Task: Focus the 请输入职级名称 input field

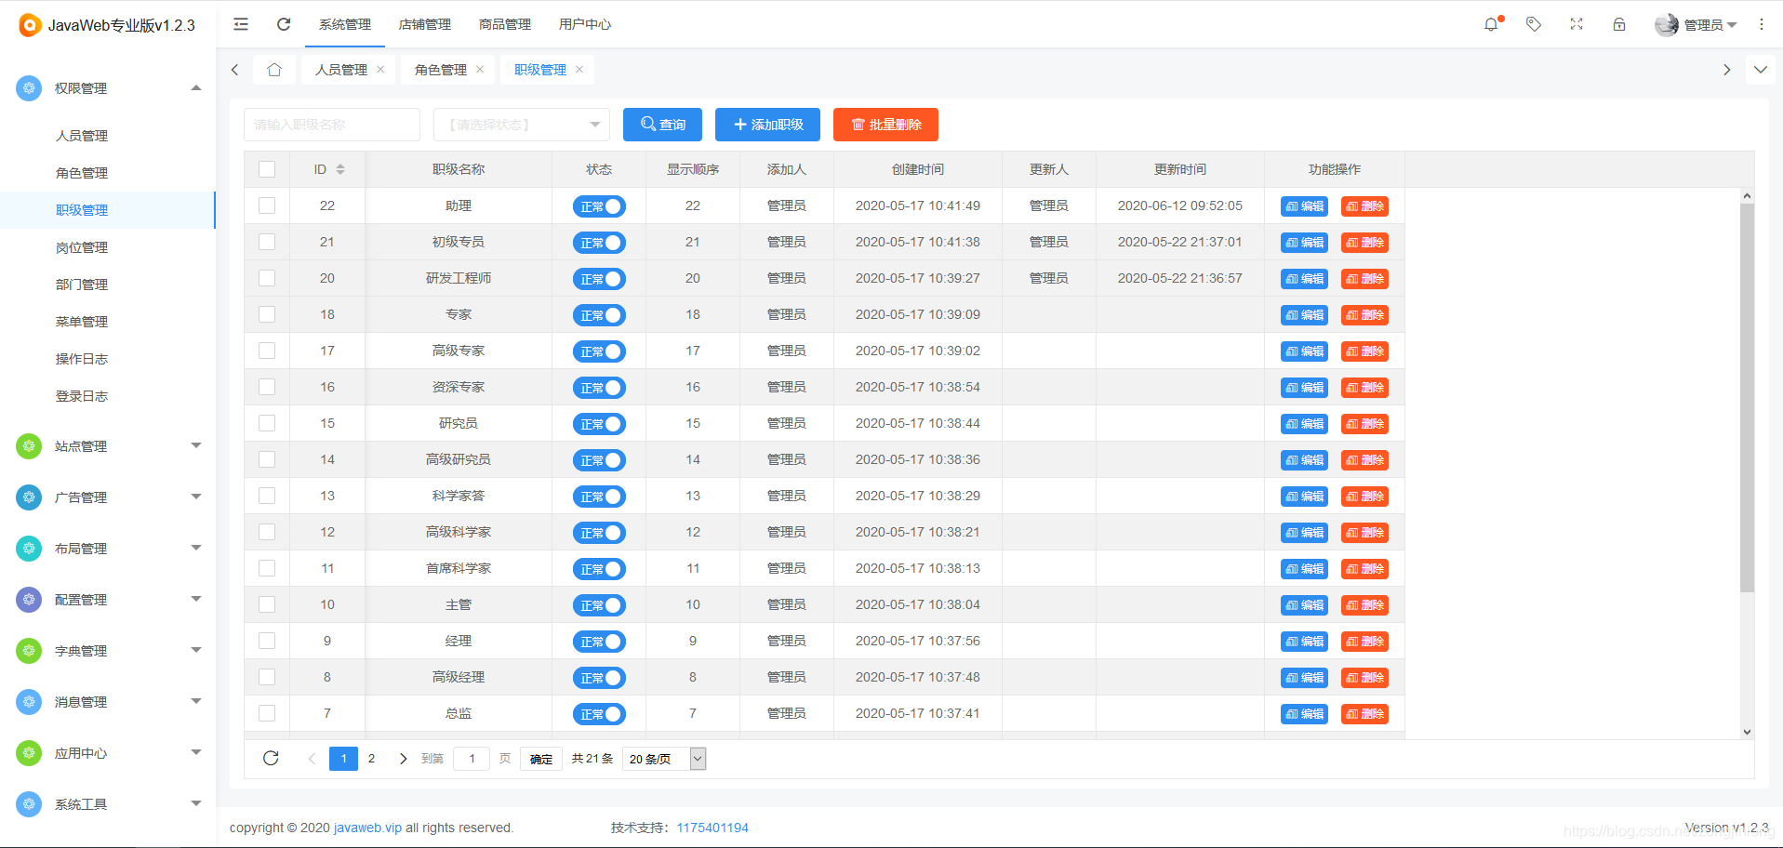Action: (332, 125)
